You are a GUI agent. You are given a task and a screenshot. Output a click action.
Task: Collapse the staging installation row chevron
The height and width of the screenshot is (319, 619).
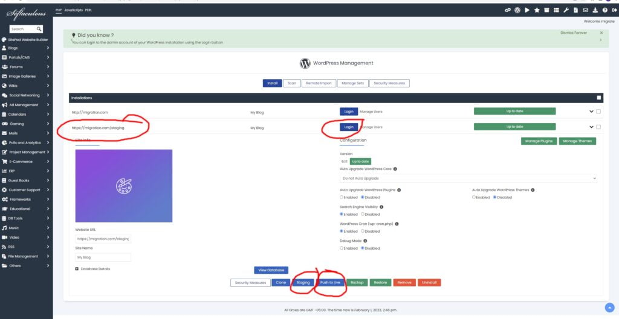pos(591,127)
